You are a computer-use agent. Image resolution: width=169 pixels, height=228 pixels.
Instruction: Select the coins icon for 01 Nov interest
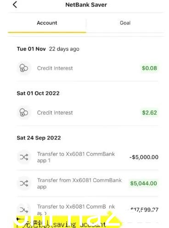24,68
